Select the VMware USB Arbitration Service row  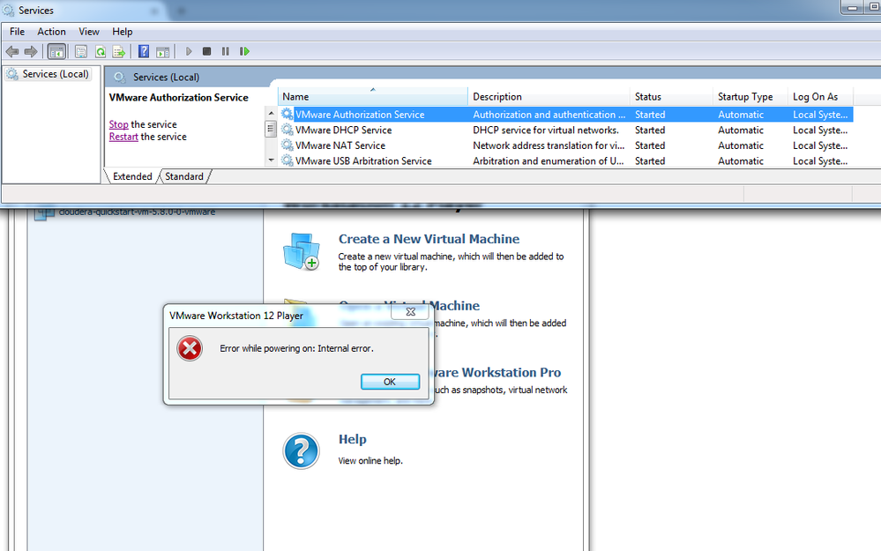coord(566,160)
